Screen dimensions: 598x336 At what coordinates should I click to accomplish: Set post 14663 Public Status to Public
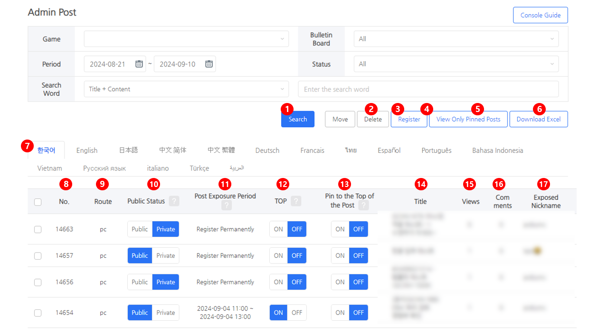[140, 229]
